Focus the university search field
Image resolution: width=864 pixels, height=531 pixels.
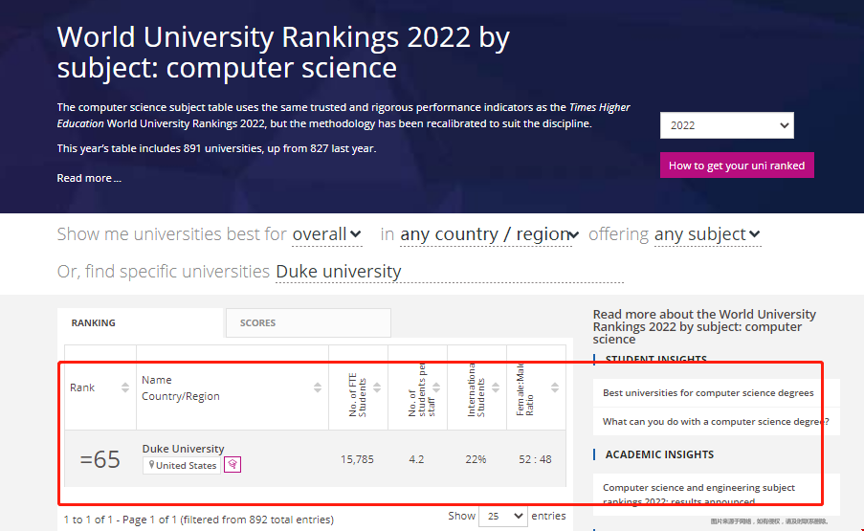(x=448, y=272)
